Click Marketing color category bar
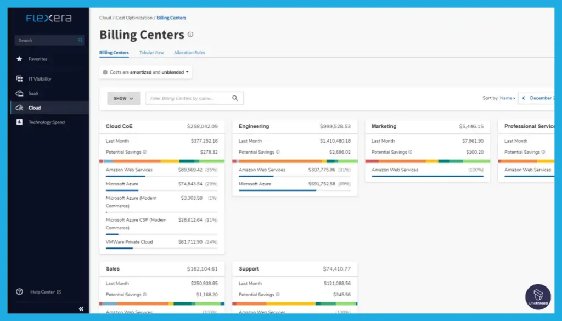Screen dimensions: 562x321 [x=428, y=161]
